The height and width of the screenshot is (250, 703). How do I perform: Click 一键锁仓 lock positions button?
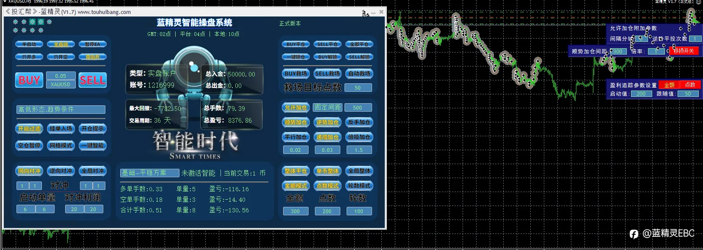(x=296, y=57)
